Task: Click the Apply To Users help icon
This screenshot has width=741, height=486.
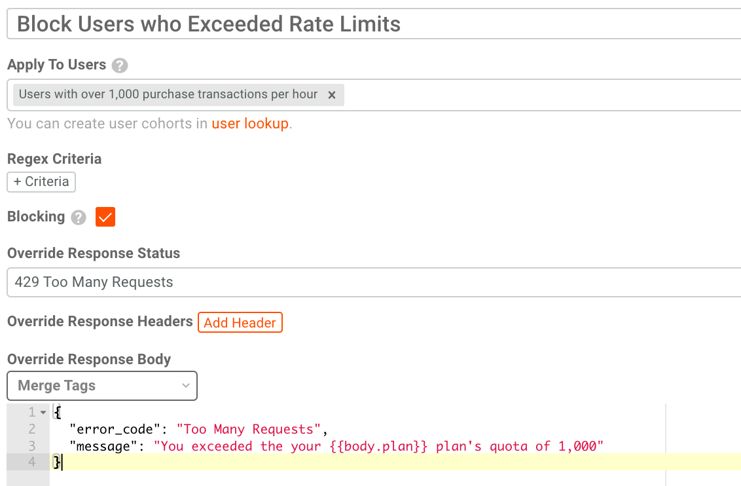Action: [x=120, y=65]
